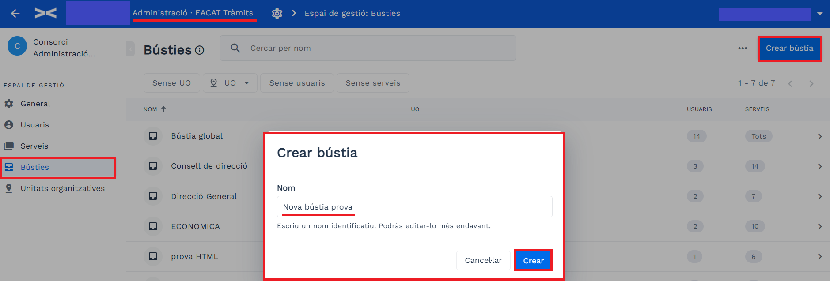Screen dimensions: 830x281
Task: Sort by the NOM column header
Action: (155, 109)
